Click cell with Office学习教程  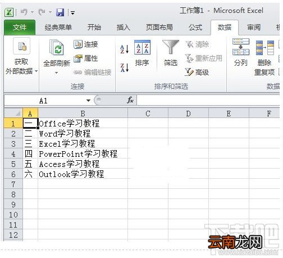(83, 124)
